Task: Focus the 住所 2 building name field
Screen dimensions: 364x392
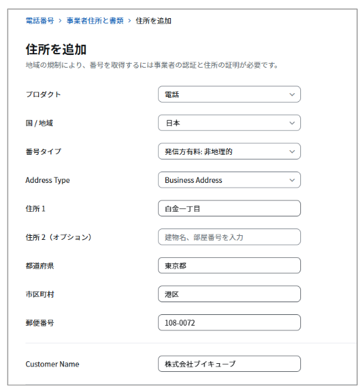Action: click(x=229, y=237)
